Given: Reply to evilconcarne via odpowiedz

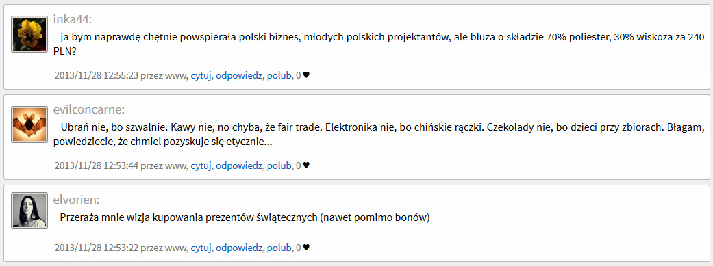Looking at the screenshot, I should click(x=239, y=165).
